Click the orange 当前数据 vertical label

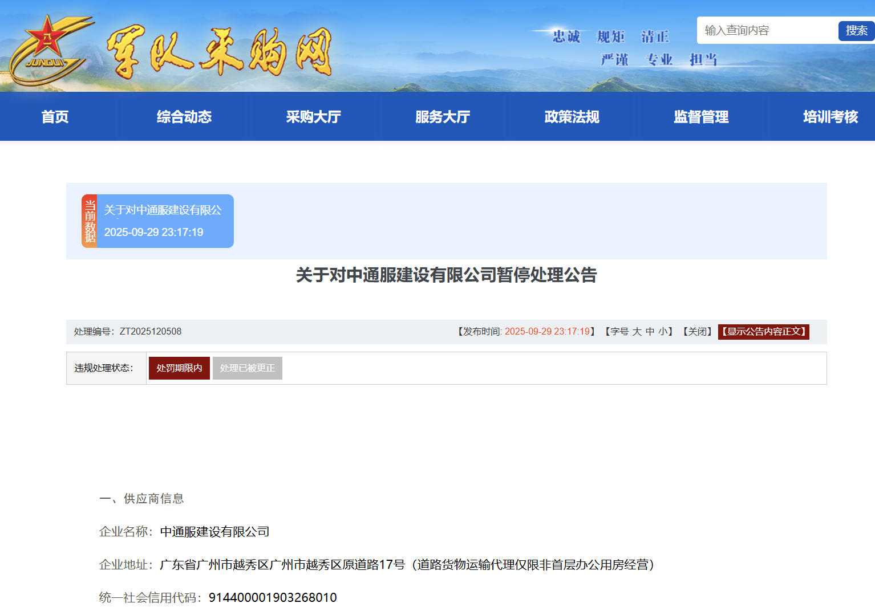click(x=90, y=221)
